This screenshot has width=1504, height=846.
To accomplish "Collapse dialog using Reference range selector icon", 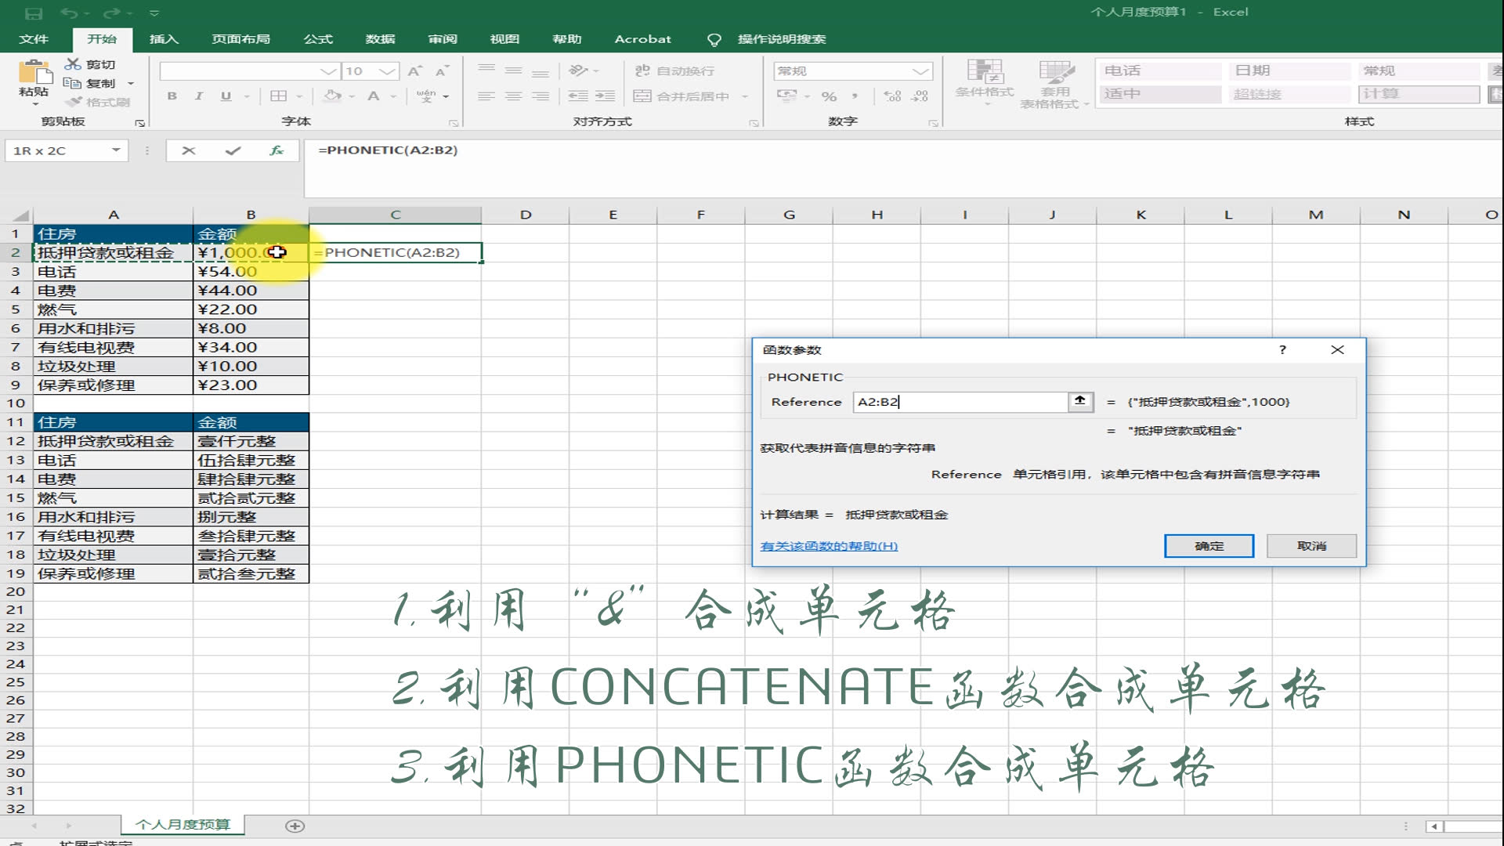I will (x=1080, y=401).
